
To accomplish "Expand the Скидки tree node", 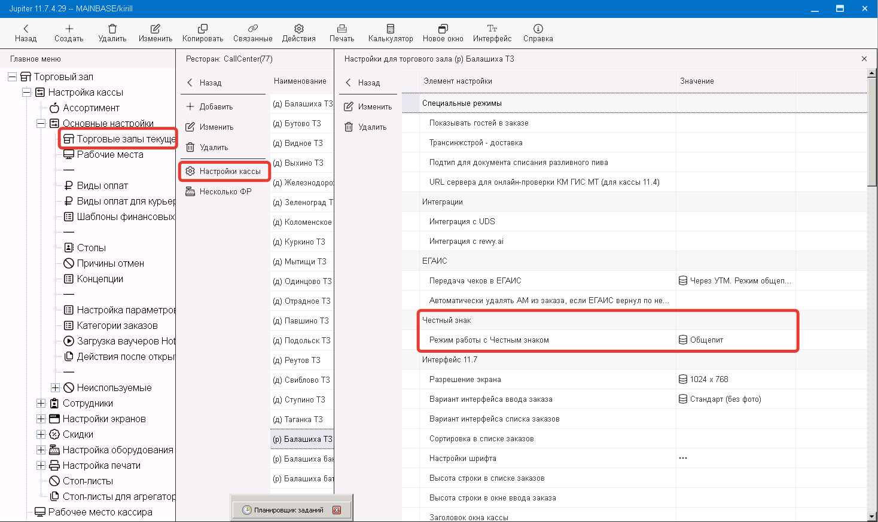I will (x=41, y=434).
